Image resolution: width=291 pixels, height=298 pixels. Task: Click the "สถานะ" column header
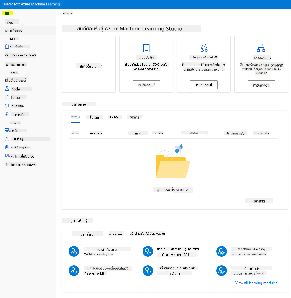tap(138, 133)
